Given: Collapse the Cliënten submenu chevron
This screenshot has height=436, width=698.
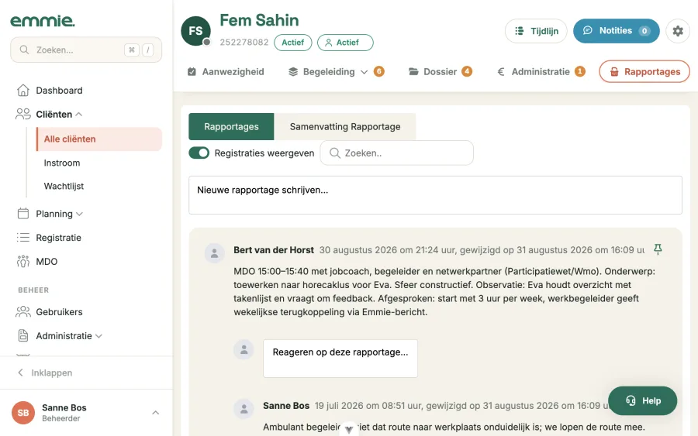Looking at the screenshot, I should point(79,114).
